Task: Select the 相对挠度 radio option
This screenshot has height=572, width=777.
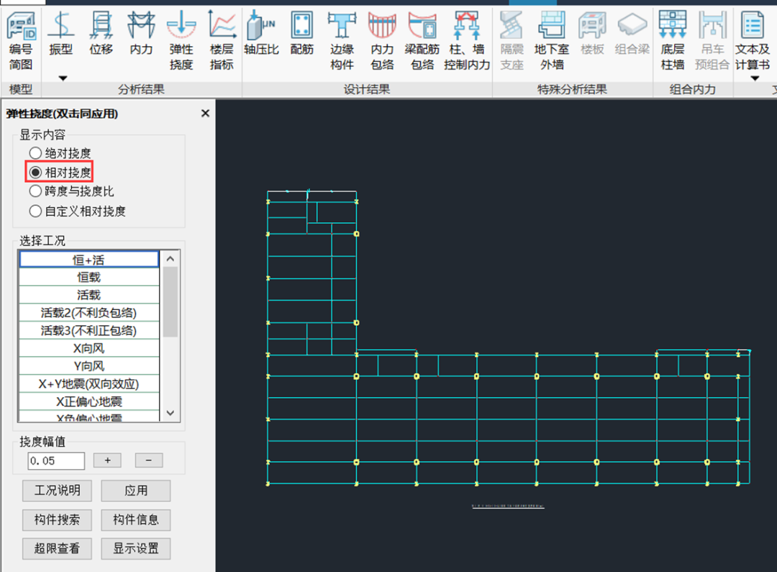Action: point(60,173)
